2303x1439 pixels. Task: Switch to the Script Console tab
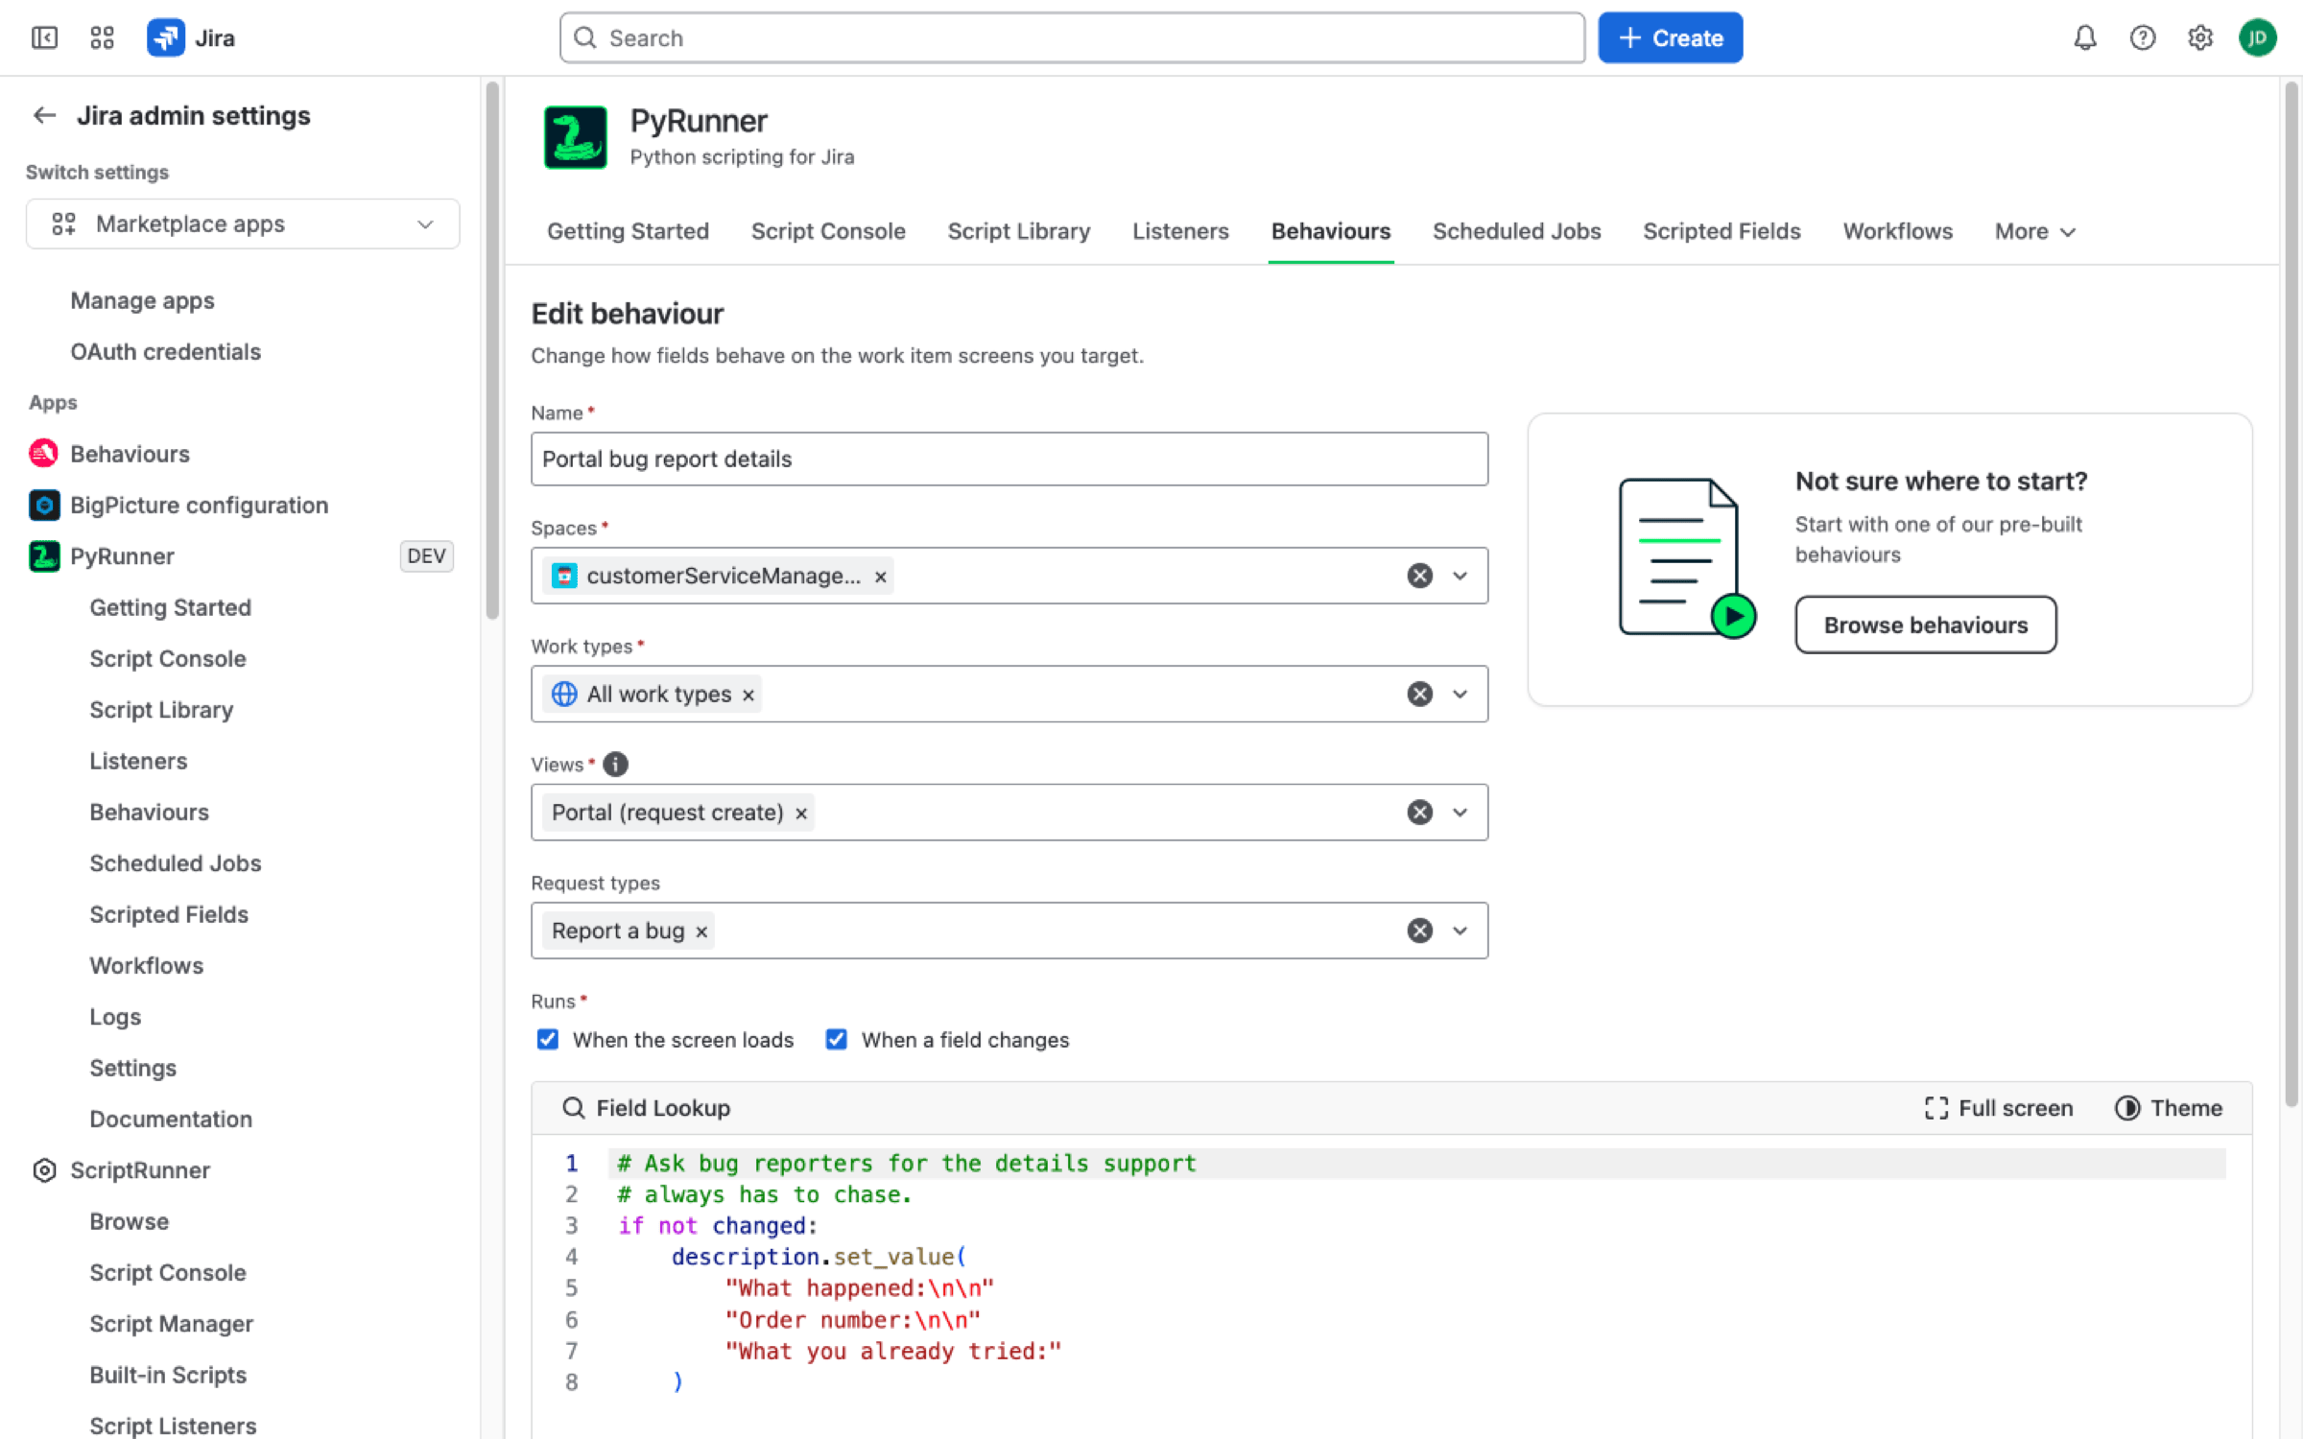pyautogui.click(x=828, y=231)
